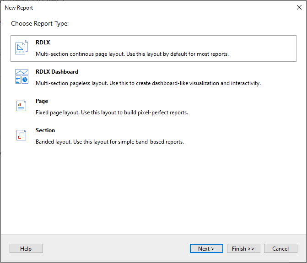
Task: Click 'Fixed page layout' description
Action: coord(112,113)
